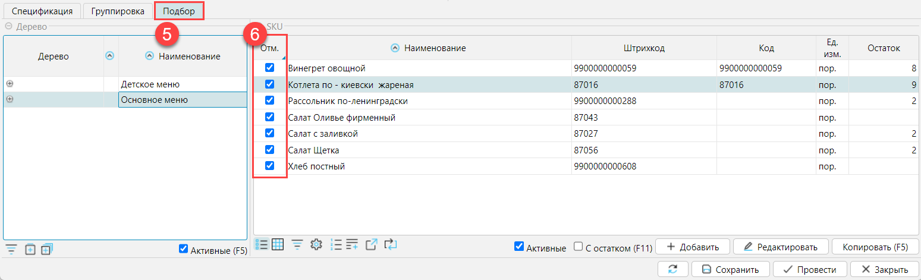Viewport: 921px width, 280px height.
Task: Collapse the Дерево panel section
Action: click(x=8, y=26)
